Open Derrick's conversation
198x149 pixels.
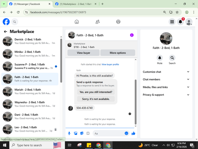30,41
